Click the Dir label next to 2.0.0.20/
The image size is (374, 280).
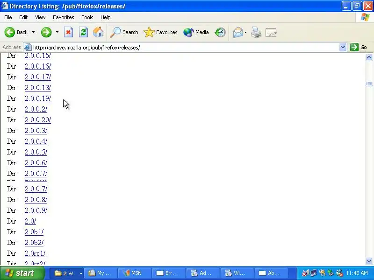point(11,120)
